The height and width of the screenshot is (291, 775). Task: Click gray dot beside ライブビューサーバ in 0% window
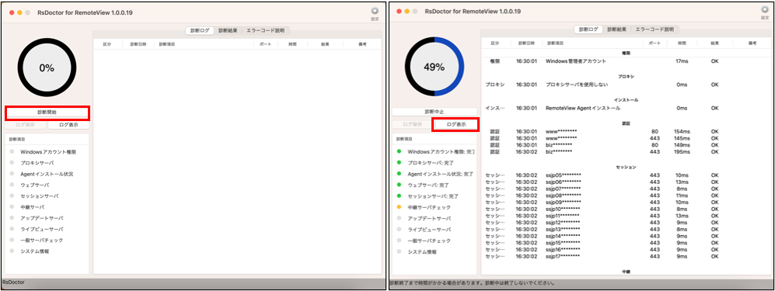point(12,229)
